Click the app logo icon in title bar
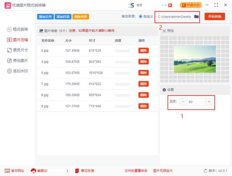Viewport: 232px width, 176px height. coord(8,5)
